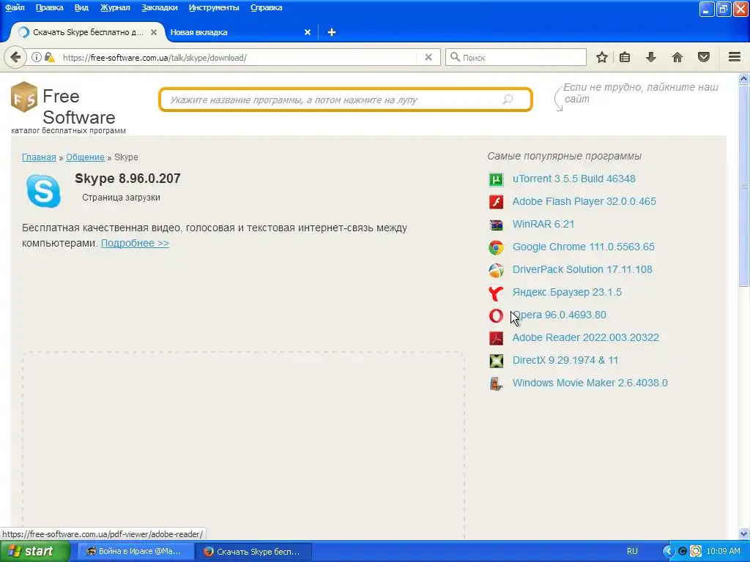Close the Skype download tab
The width and height of the screenshot is (750, 562).
pos(154,32)
